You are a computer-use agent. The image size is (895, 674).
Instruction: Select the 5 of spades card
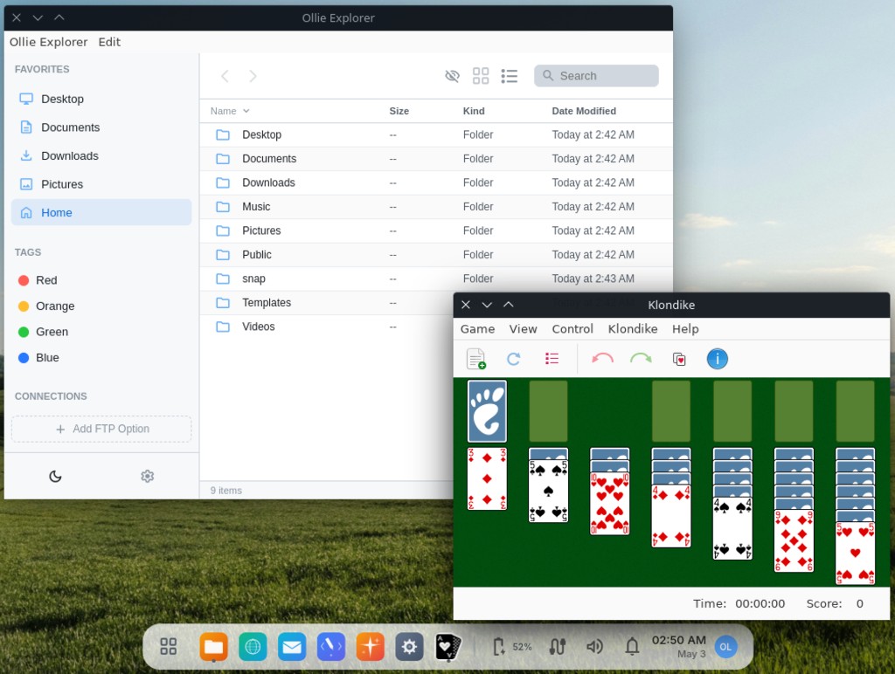pos(549,491)
